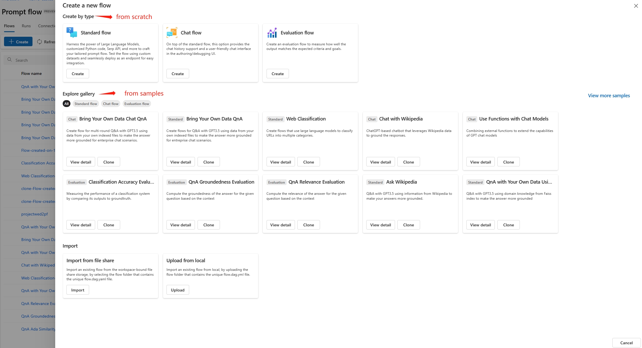Click the Chat flow icon
Viewport: 642px width, 348px height.
[x=172, y=32]
